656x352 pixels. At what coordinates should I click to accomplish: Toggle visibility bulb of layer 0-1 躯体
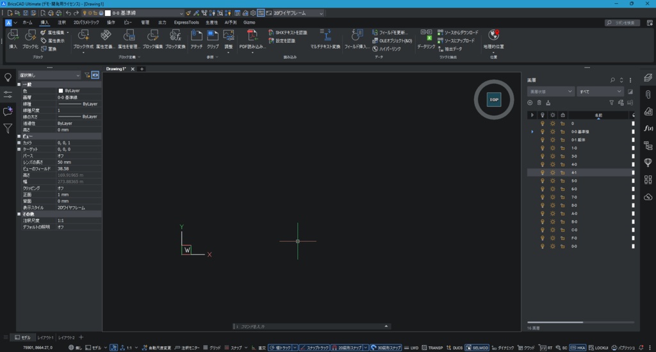coord(543,140)
